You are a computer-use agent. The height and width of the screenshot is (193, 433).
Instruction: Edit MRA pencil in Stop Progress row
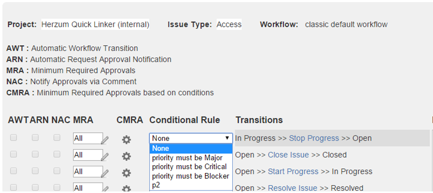click(x=105, y=140)
